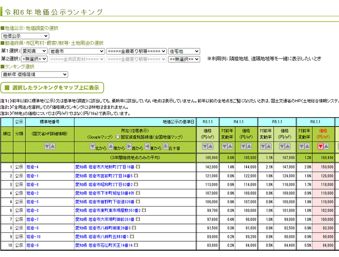Open 岩倉-10 detail link
This screenshot has width=339, height=257.
click(x=33, y=237)
